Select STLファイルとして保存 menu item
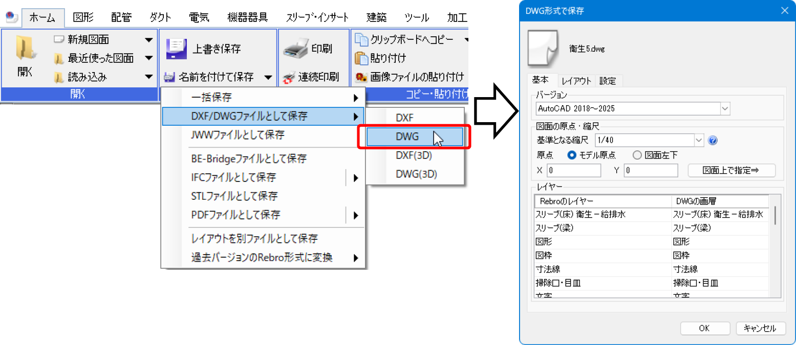796x345 pixels. (263, 196)
